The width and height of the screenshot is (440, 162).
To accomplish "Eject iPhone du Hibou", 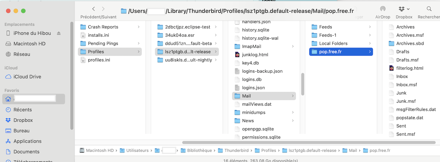I will (x=59, y=33).
